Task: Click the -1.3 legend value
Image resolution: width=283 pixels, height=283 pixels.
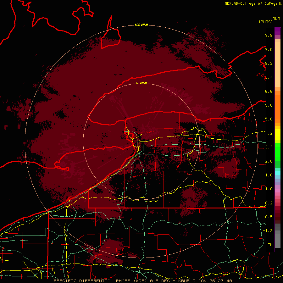Action: tap(268, 231)
